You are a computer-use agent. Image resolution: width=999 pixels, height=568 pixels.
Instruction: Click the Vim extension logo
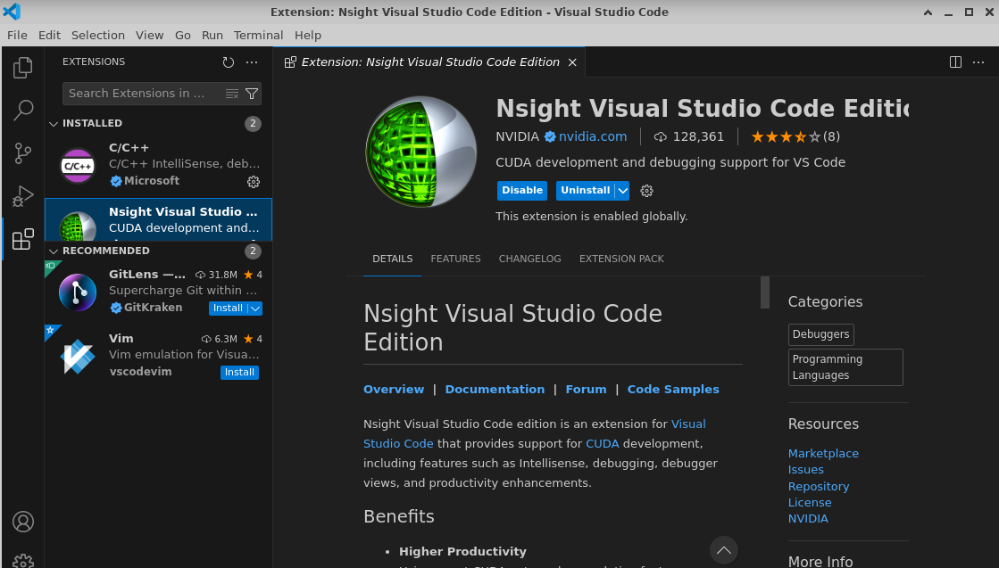tap(78, 356)
